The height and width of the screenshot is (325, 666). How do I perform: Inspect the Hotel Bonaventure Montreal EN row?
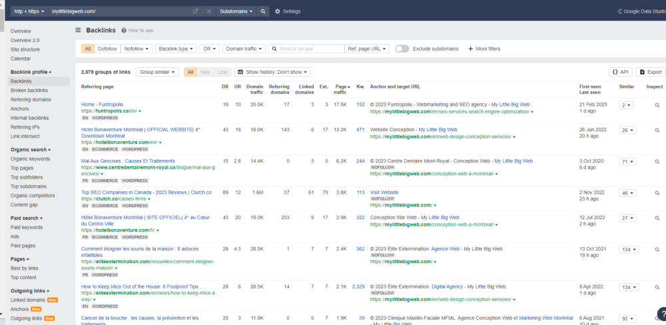[x=657, y=131]
